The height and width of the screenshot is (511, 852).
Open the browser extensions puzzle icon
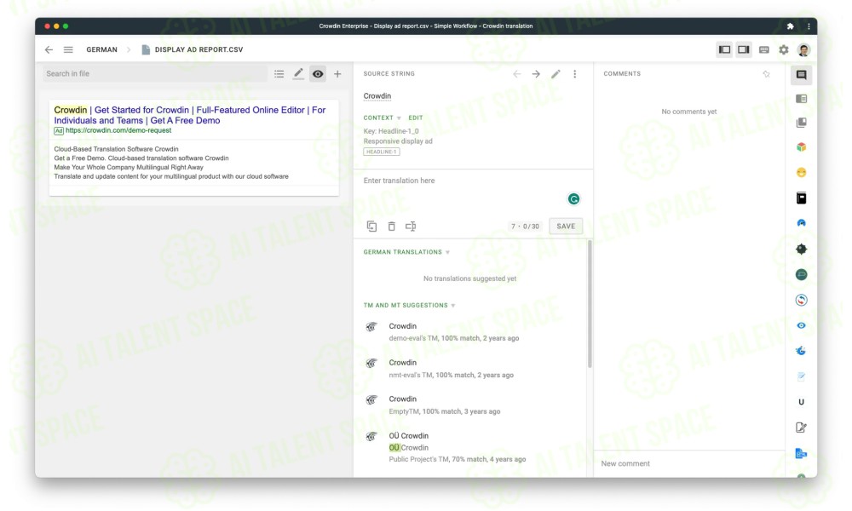point(790,26)
